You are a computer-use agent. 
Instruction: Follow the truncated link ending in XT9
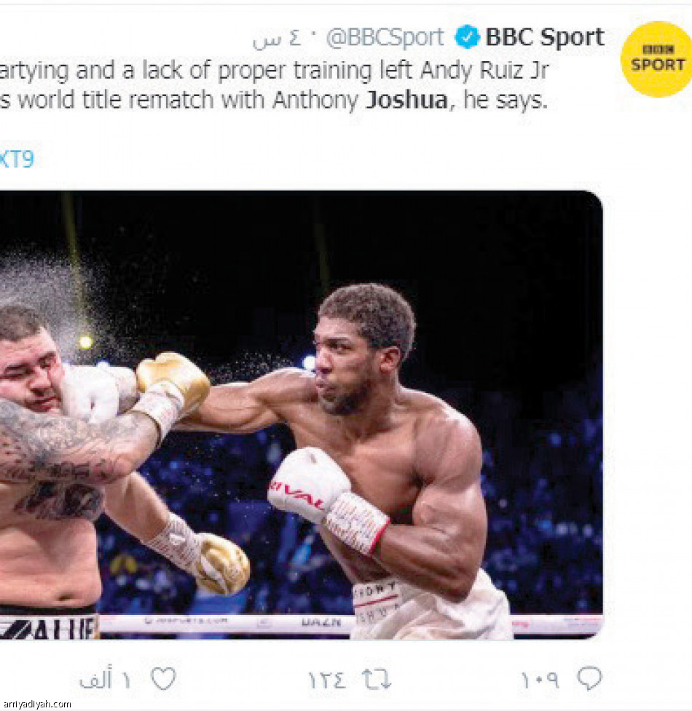click(x=16, y=159)
